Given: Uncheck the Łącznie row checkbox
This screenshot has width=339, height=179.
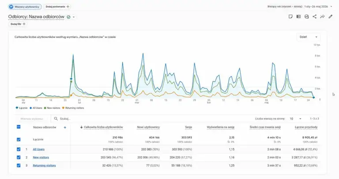Looking at the screenshot, I should (19, 139).
